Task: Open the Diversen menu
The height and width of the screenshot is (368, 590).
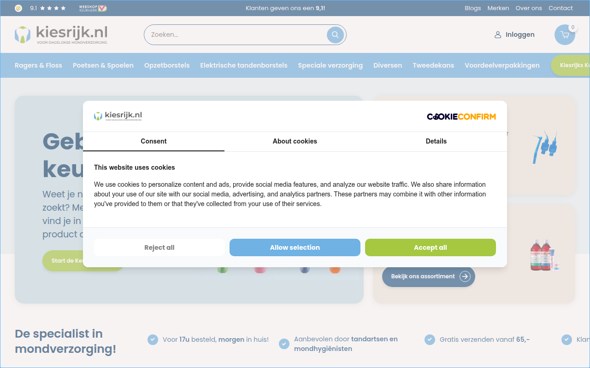Action: (x=388, y=65)
